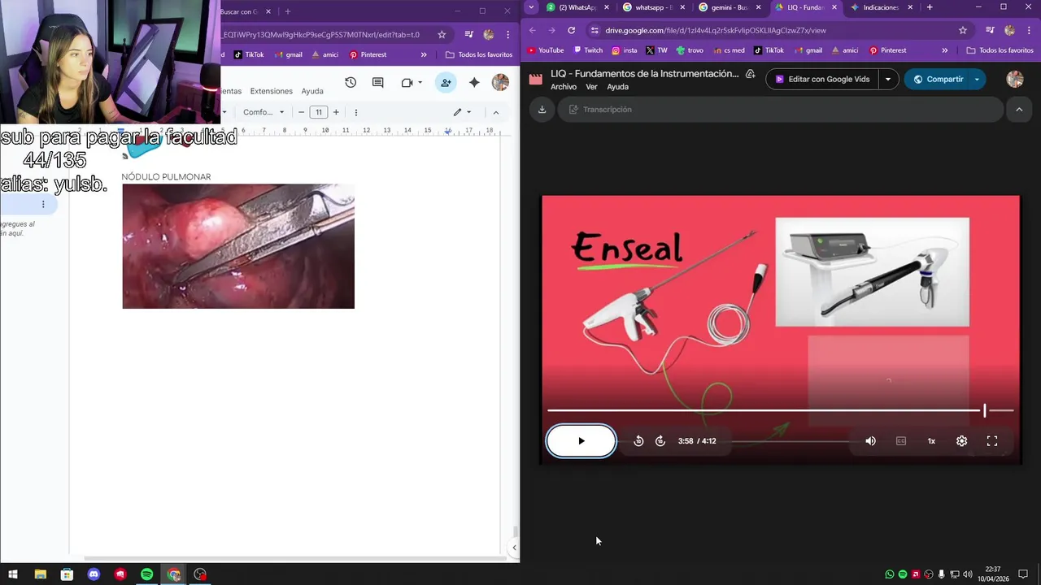
Task: Bookmark the Drive page with the star
Action: click(x=963, y=30)
